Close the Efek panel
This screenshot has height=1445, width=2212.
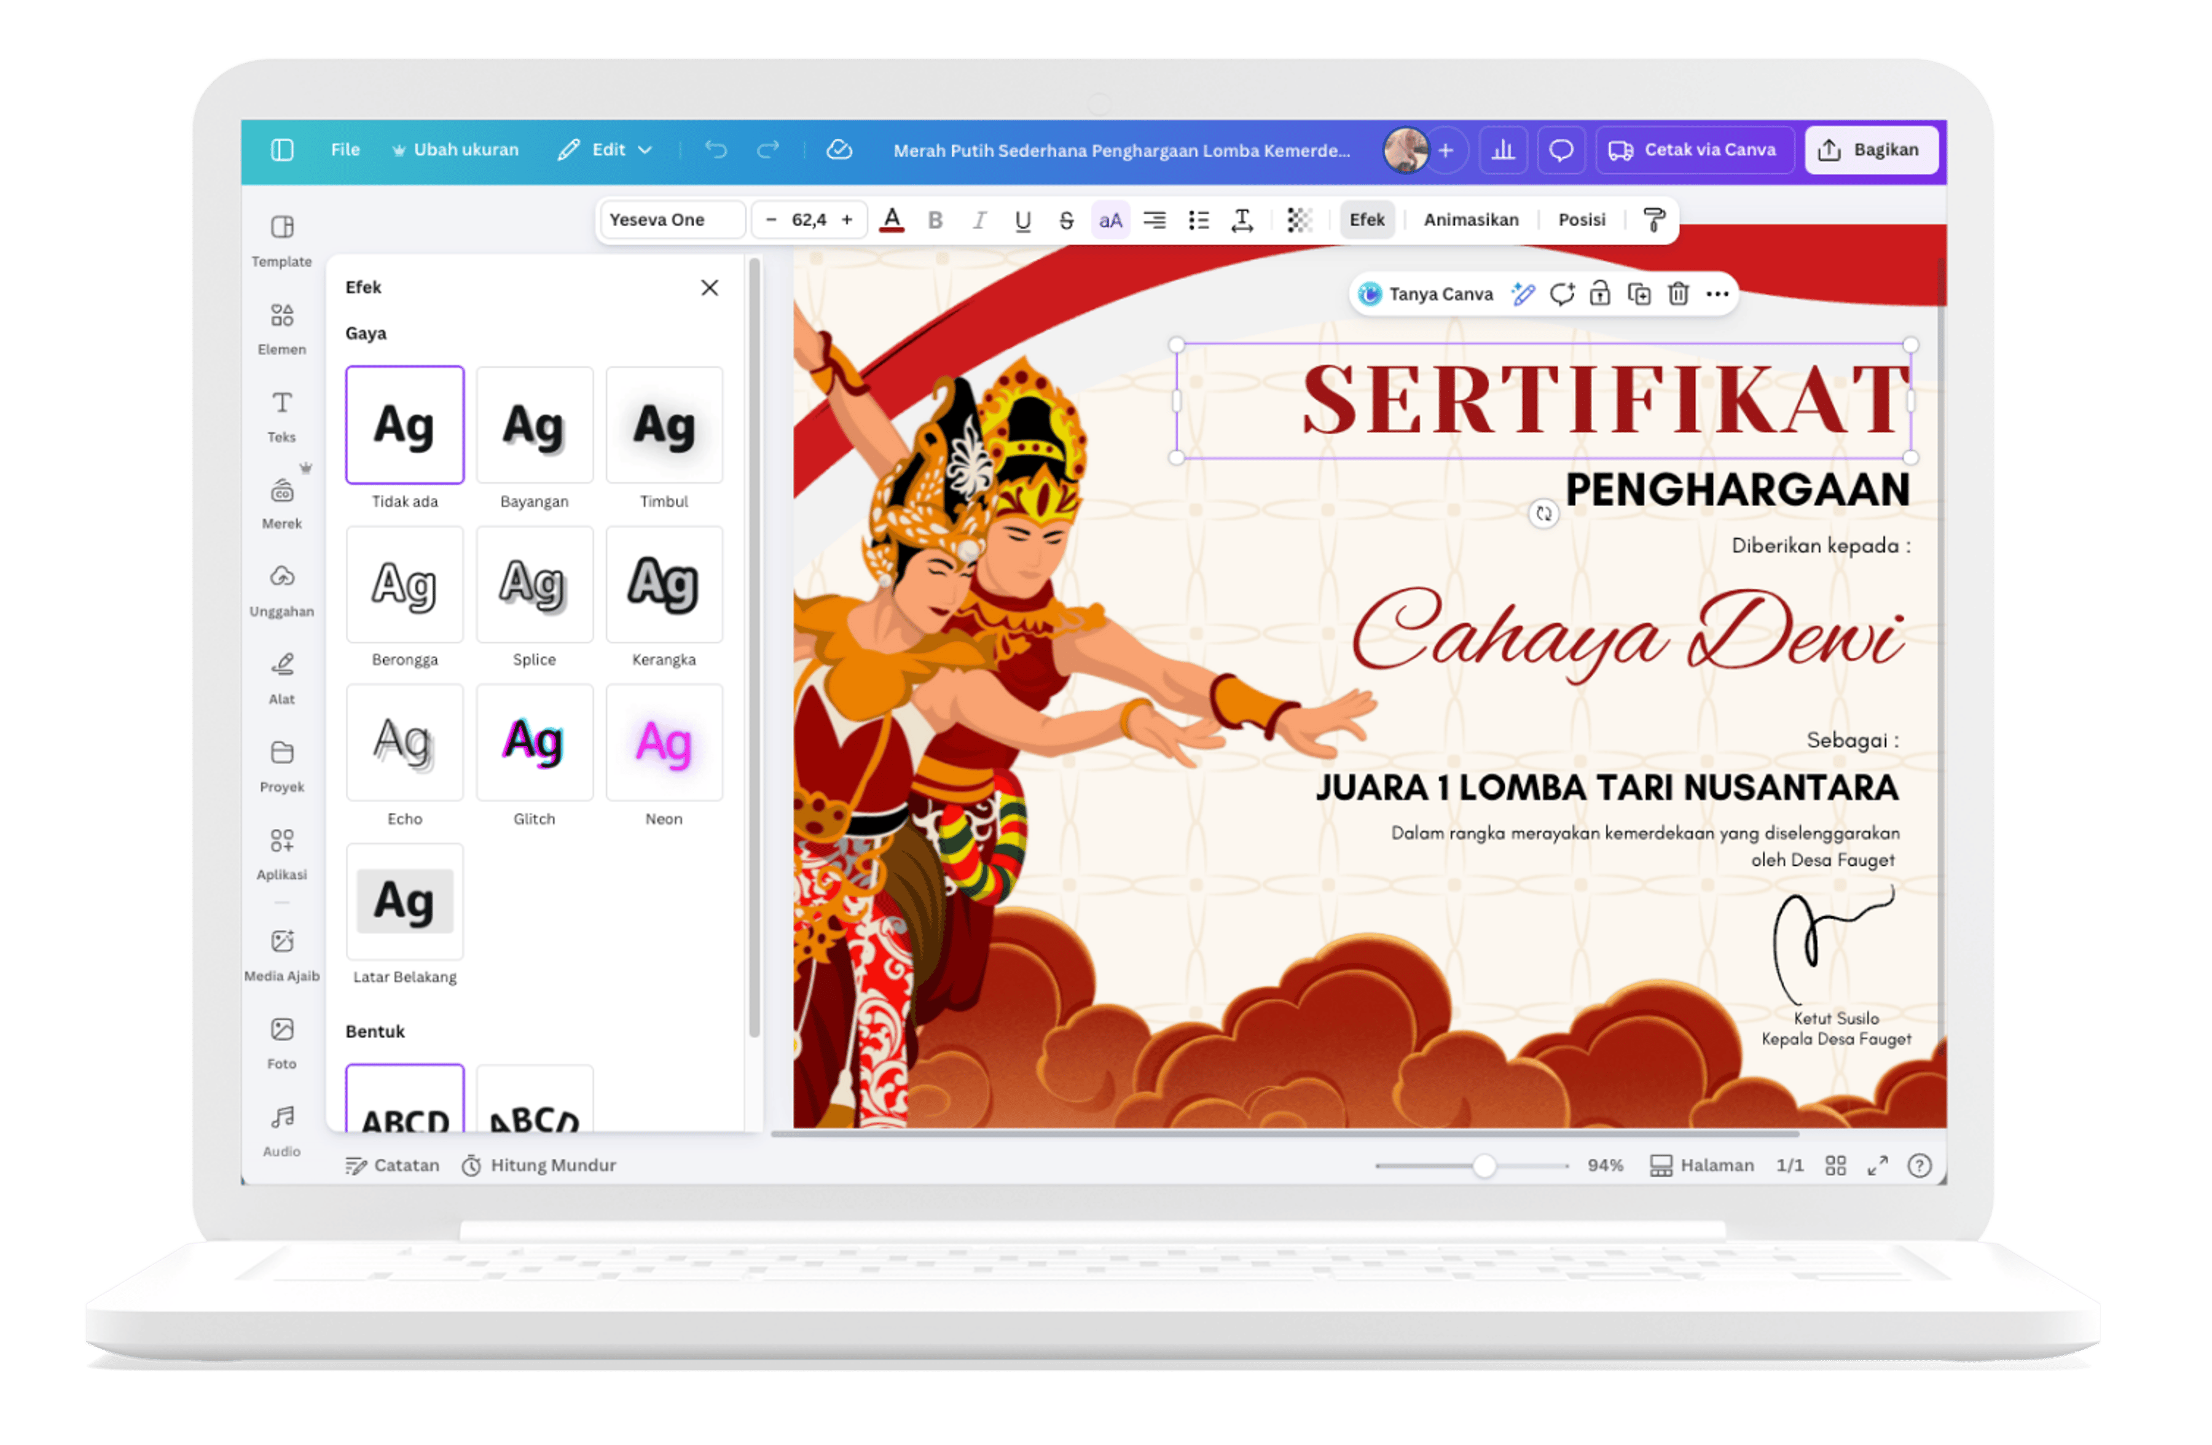click(709, 288)
